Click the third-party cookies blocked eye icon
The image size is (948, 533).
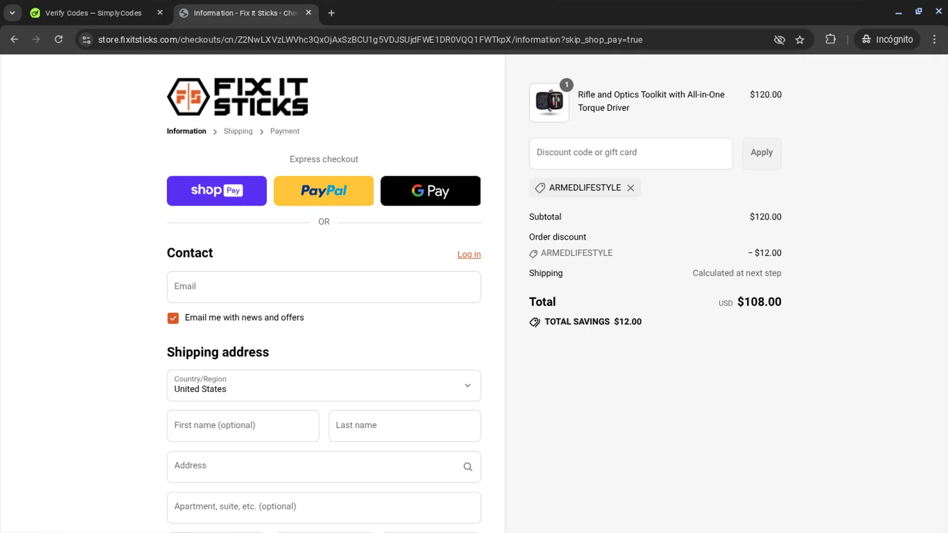[x=779, y=40]
